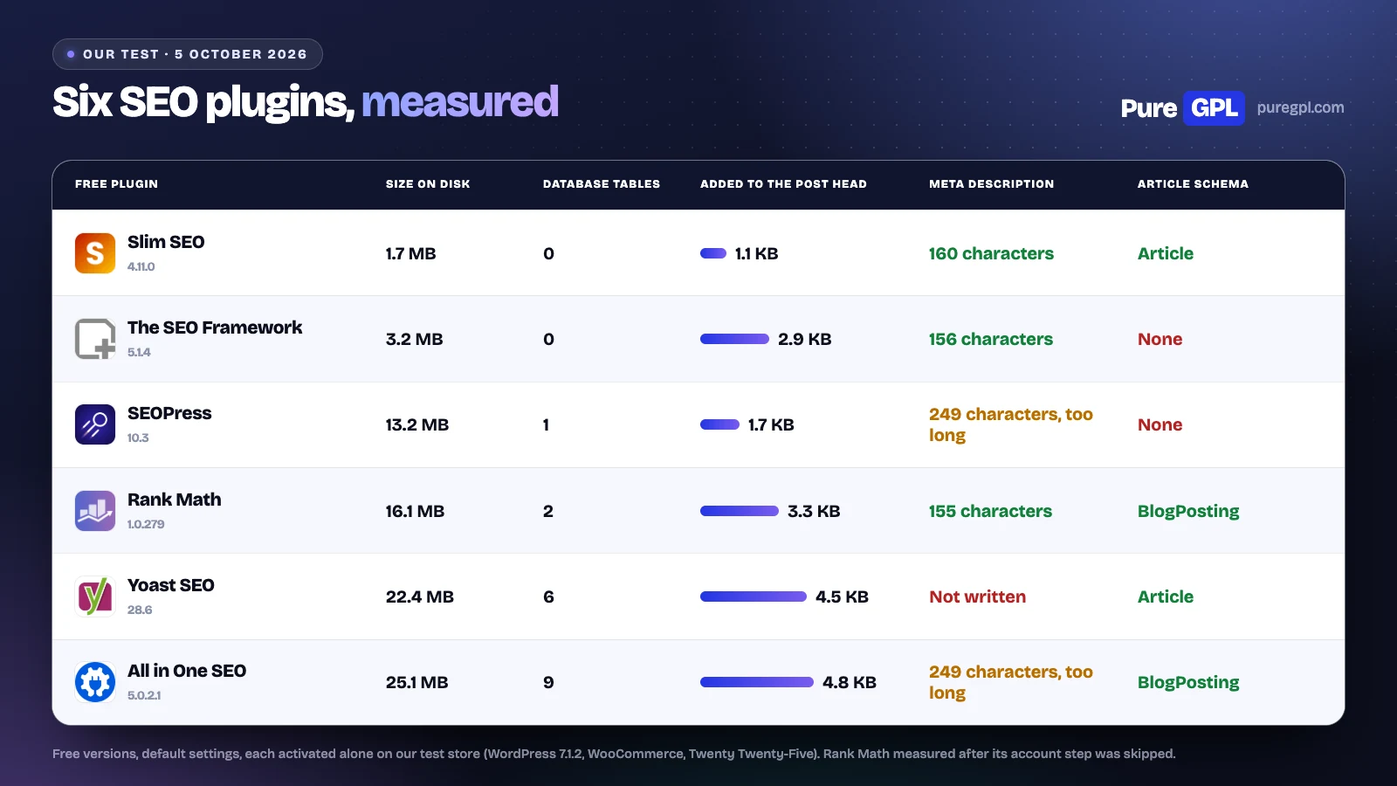Image resolution: width=1397 pixels, height=786 pixels.
Task: Click the Yoast SEO 4.5 KB bar
Action: [x=754, y=596]
